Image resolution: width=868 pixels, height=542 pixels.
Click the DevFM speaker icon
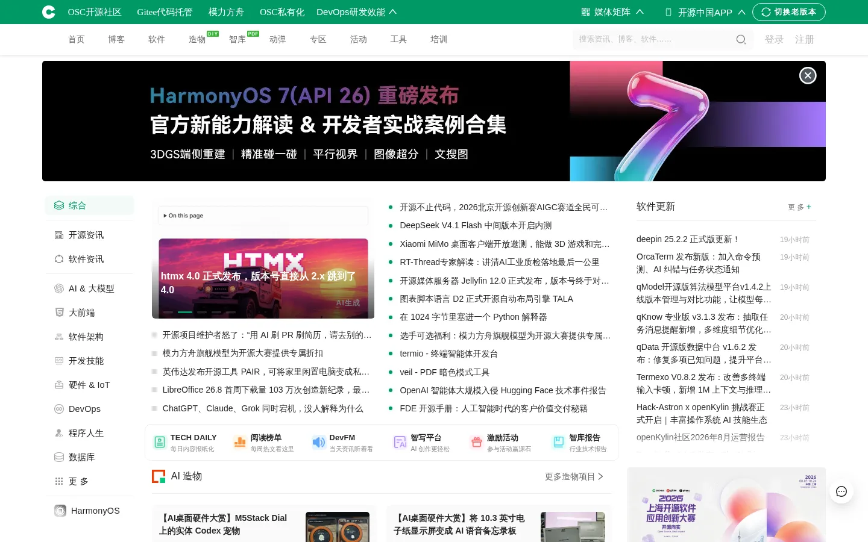coord(319,442)
